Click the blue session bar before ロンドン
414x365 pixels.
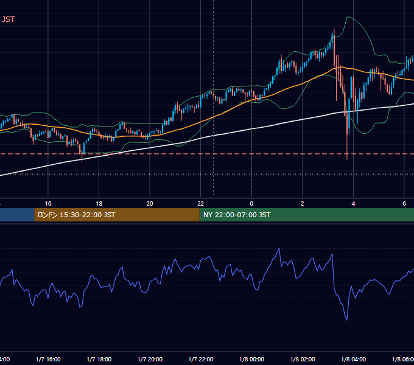[17, 215]
